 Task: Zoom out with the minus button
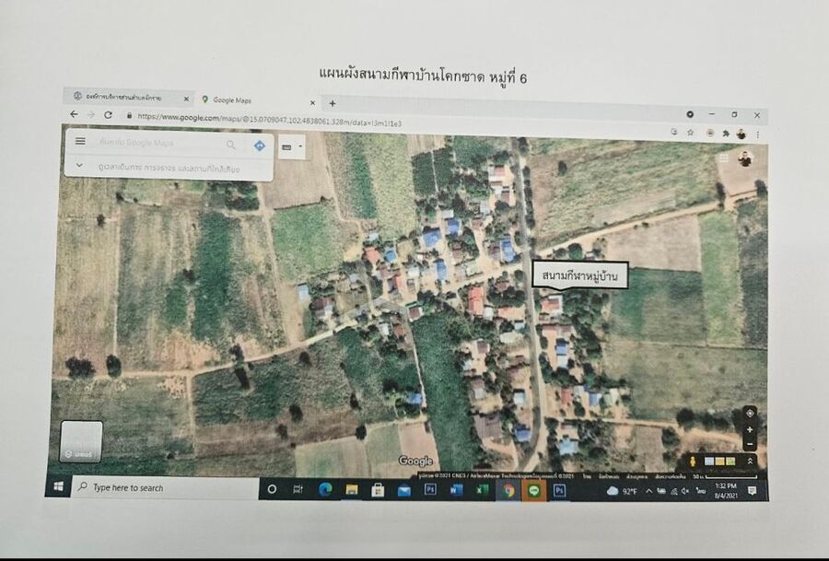[750, 446]
